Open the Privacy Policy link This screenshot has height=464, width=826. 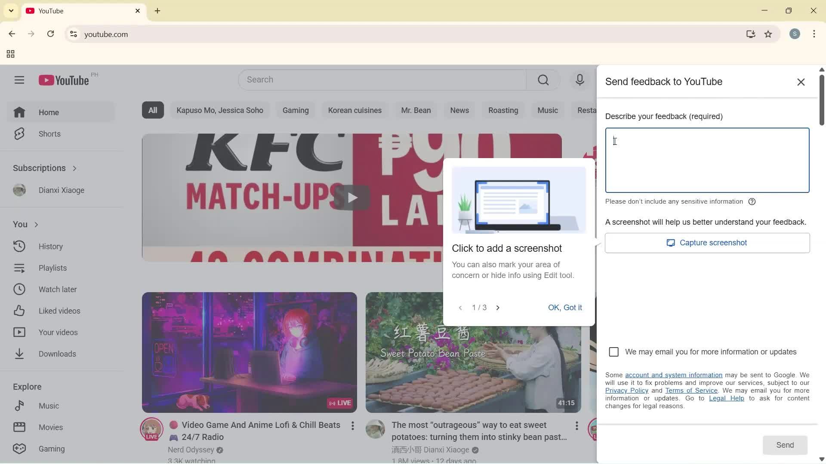point(626,390)
